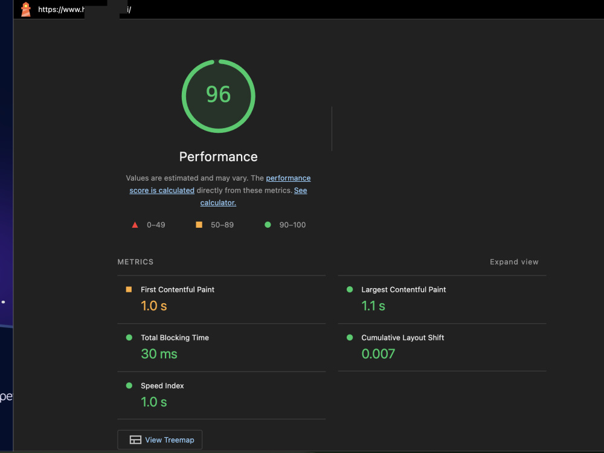Click the Performance score gauge 96

[219, 96]
